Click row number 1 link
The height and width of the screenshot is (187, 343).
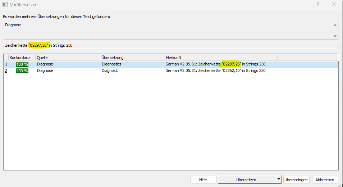[x=6, y=64]
